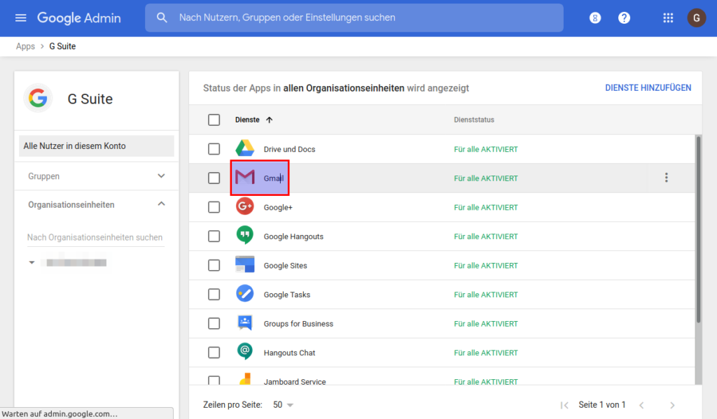Screen dimensions: 717x419
Task: Click the Google Hangouts icon
Action: tap(244, 236)
